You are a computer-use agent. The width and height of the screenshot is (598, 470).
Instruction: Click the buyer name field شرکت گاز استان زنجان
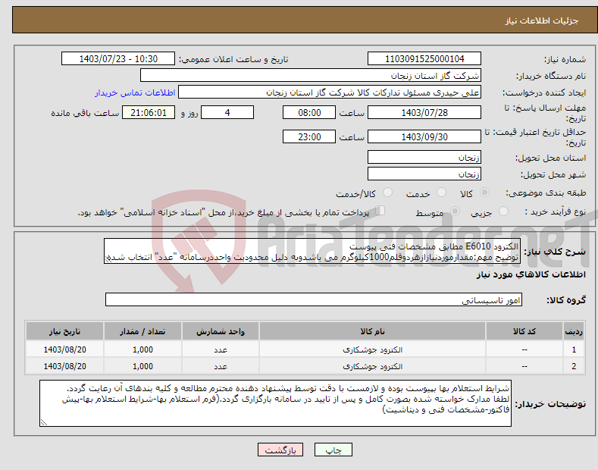(x=311, y=76)
